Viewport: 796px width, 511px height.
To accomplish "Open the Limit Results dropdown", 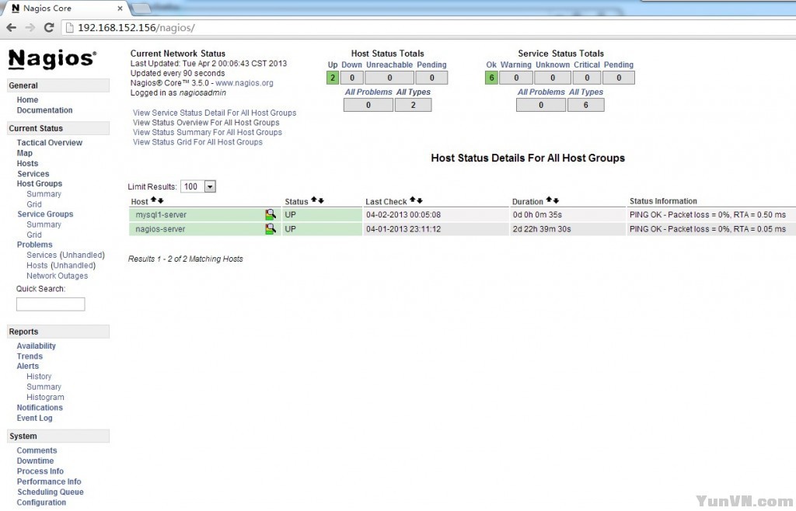I will (x=198, y=186).
